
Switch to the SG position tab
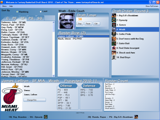[x=40, y=18]
